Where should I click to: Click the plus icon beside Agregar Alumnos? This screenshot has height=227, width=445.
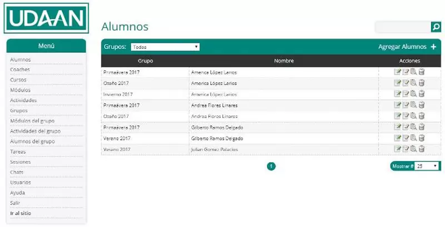[x=433, y=47]
